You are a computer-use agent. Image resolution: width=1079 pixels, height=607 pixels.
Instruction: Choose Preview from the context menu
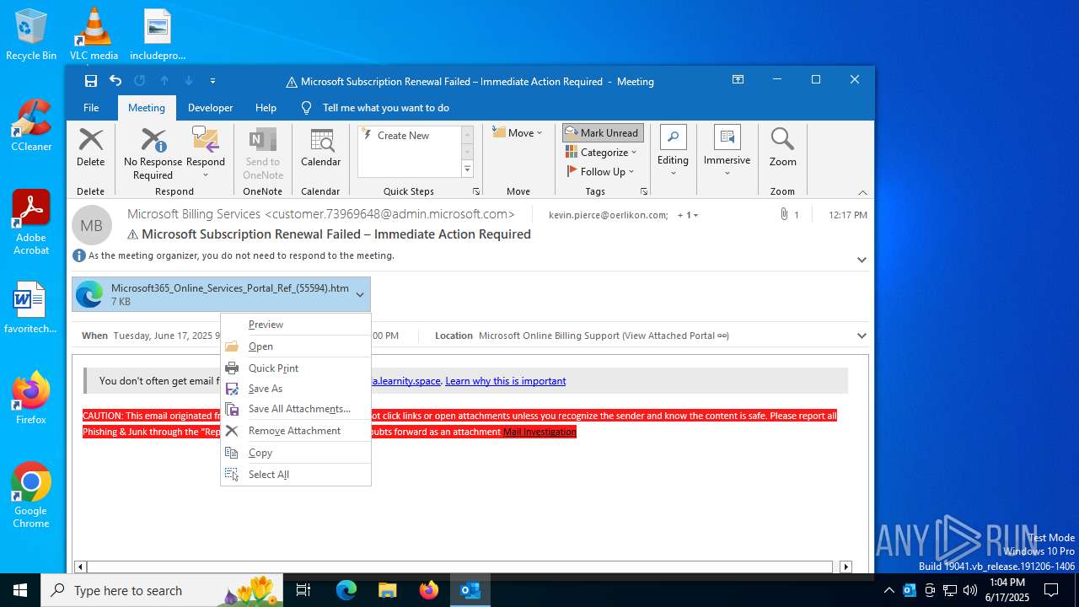pyautogui.click(x=296, y=325)
